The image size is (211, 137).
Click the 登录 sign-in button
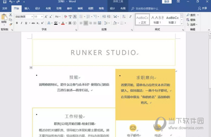(167, 2)
